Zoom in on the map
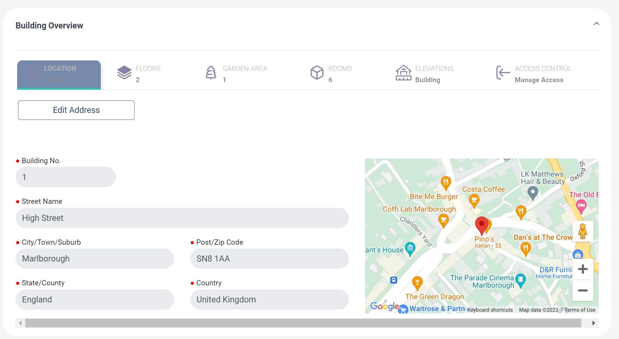Image resolution: width=619 pixels, height=339 pixels. click(583, 269)
